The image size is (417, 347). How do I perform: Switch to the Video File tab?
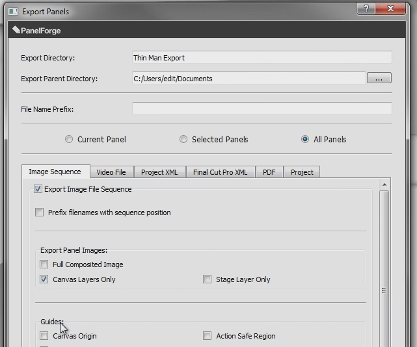(x=111, y=172)
